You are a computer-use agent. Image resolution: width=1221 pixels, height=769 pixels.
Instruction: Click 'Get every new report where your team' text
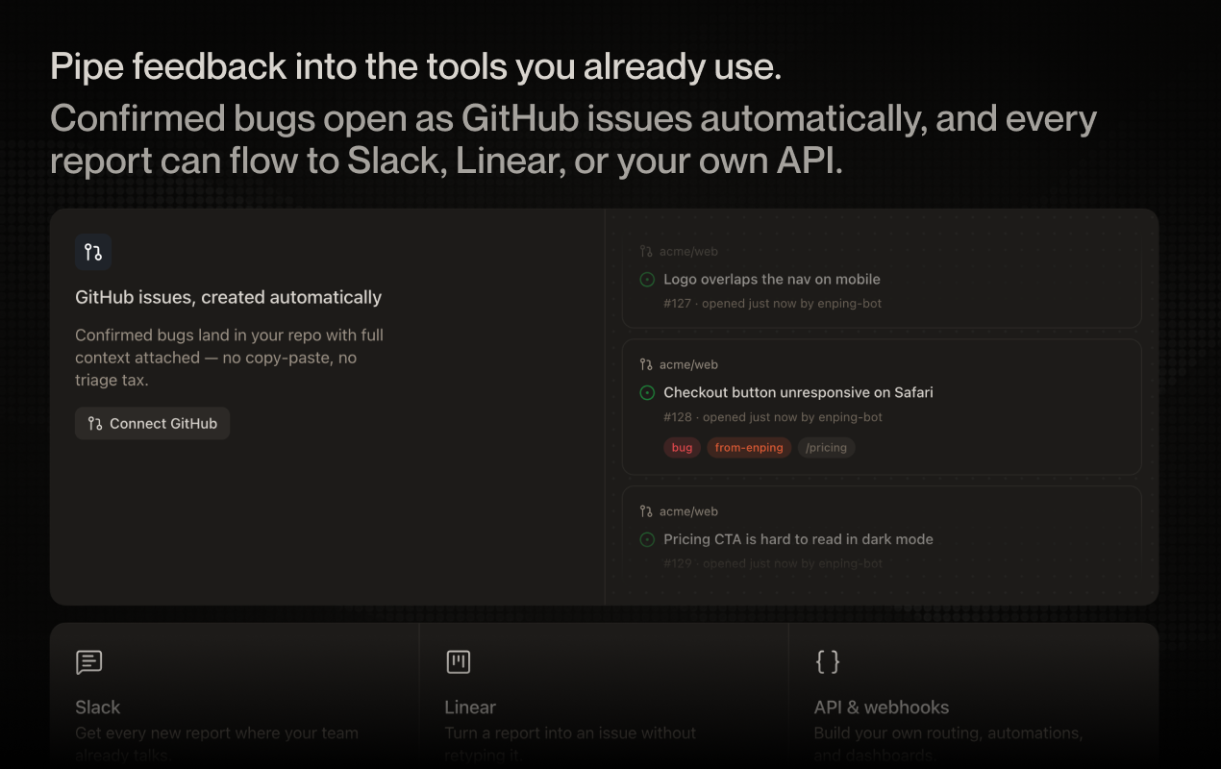tap(216, 733)
